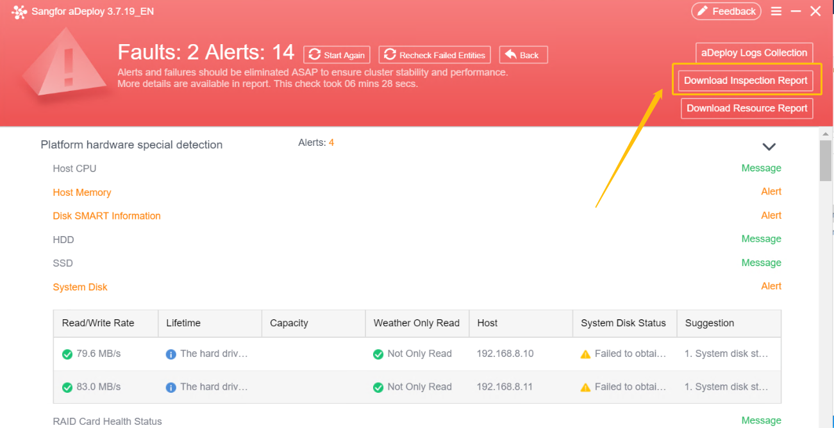
Task: Click the Capacity column header
Action: 314,323
